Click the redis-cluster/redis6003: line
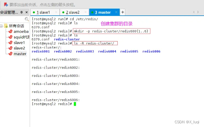 coord(56,76)
